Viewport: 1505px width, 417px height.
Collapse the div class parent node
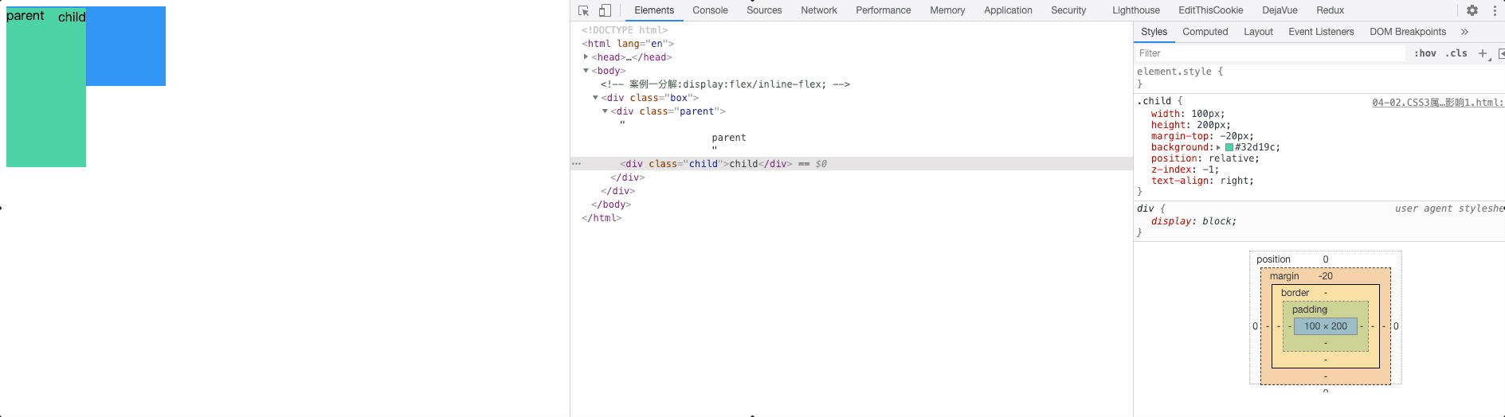pyautogui.click(x=605, y=111)
